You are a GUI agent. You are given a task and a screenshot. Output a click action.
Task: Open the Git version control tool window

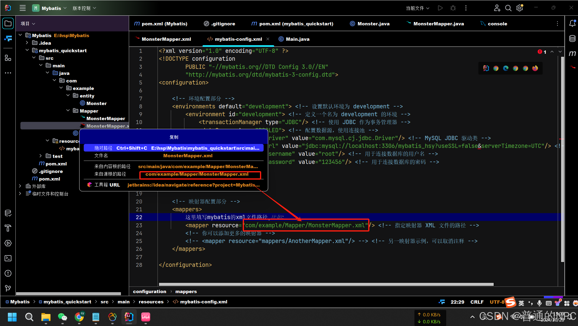[8, 289]
